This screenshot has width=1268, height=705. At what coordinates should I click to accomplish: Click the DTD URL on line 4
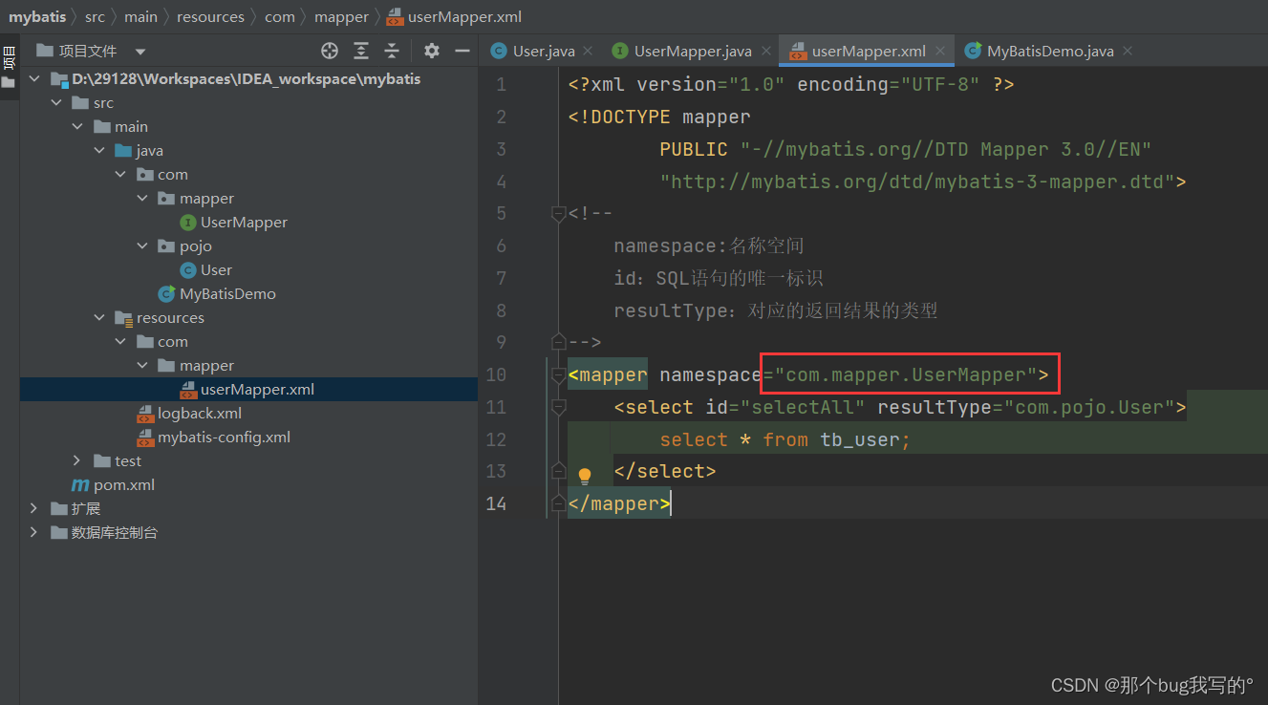tap(917, 182)
